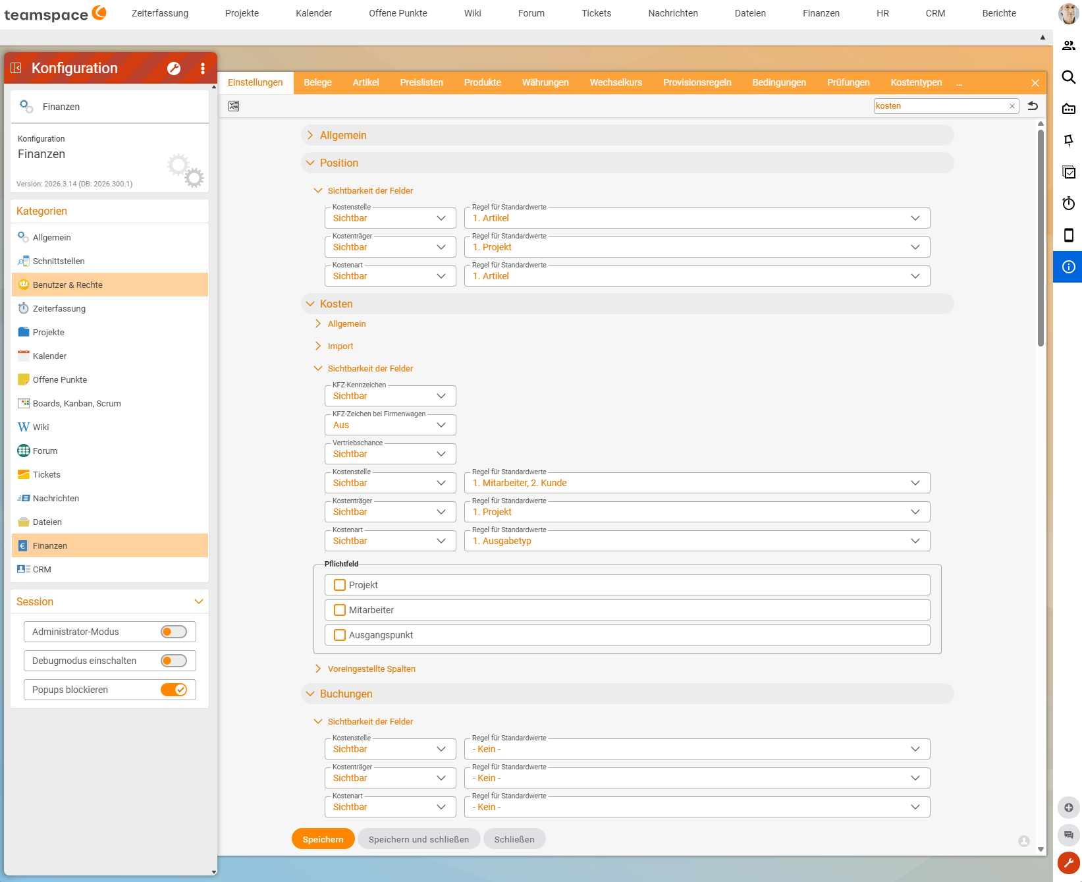Select Benutzer & Rechte category
1082x882 pixels.
(x=110, y=285)
